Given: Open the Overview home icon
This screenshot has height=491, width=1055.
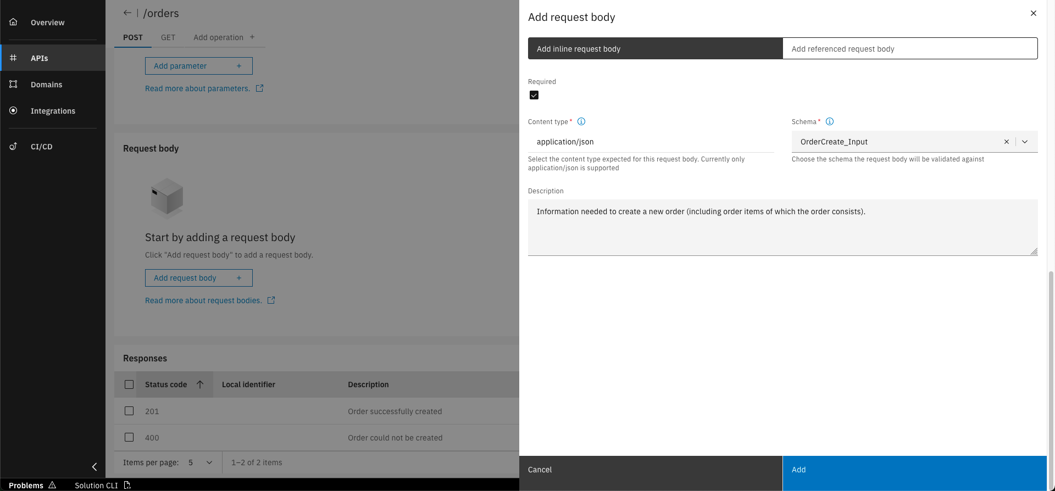Looking at the screenshot, I should point(13,22).
